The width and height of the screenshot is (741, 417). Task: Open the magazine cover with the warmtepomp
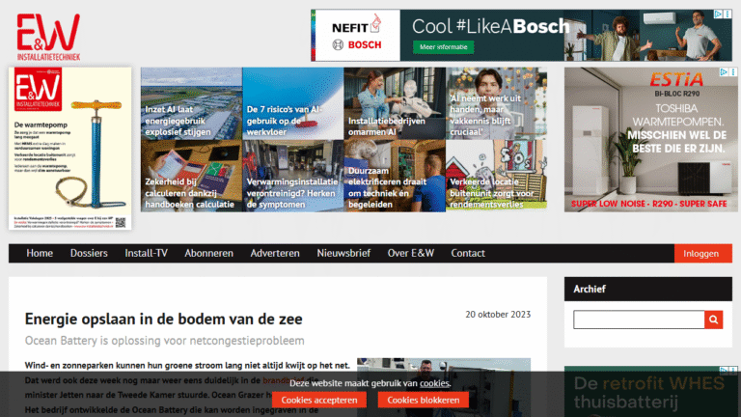70,148
